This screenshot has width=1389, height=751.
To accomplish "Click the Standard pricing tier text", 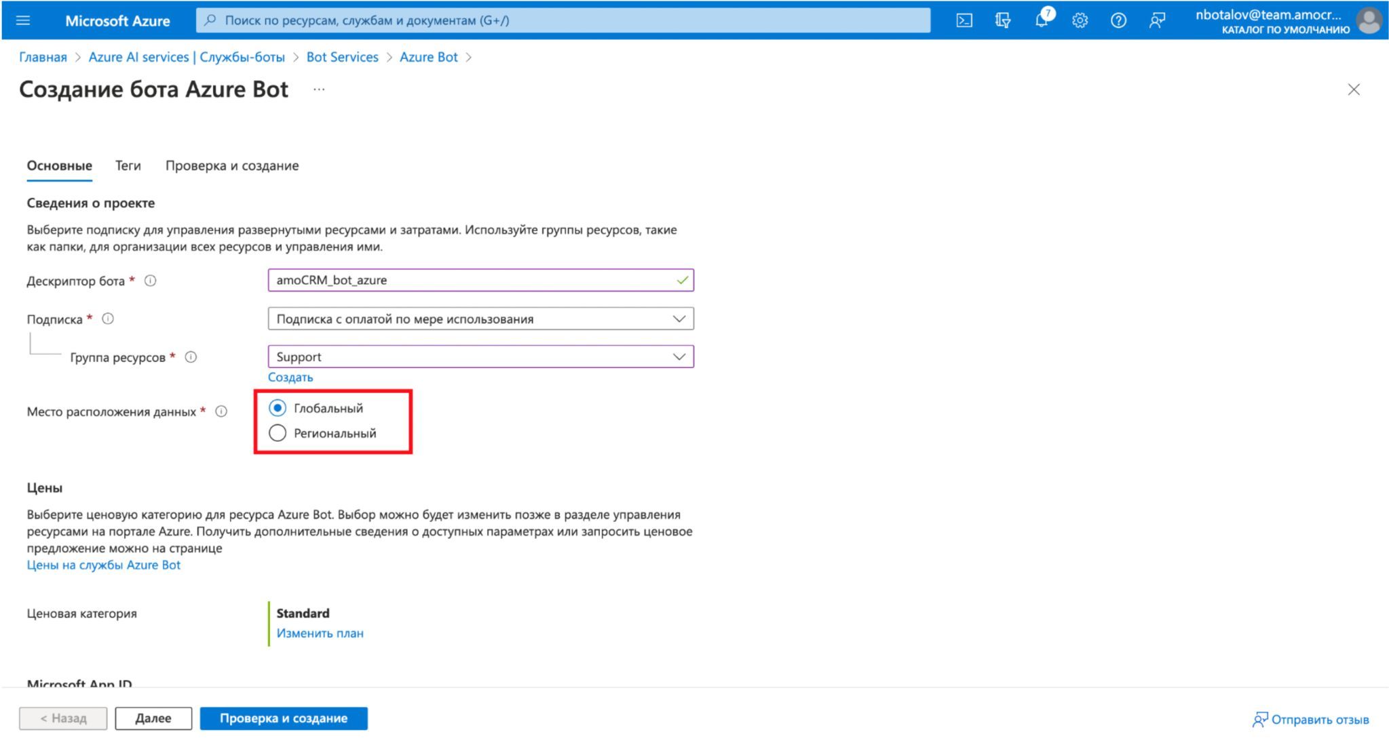I will point(303,613).
